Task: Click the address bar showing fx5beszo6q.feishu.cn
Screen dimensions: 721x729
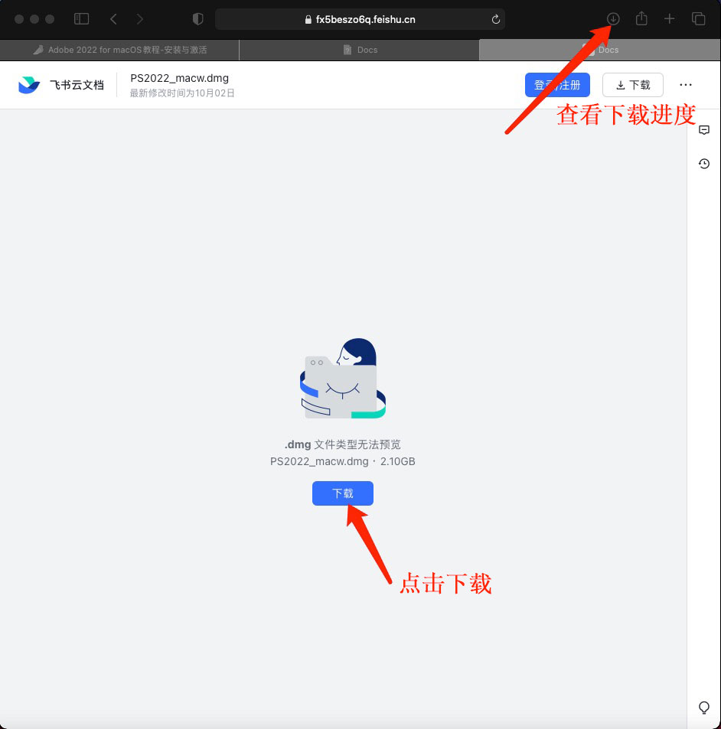Action: click(360, 18)
